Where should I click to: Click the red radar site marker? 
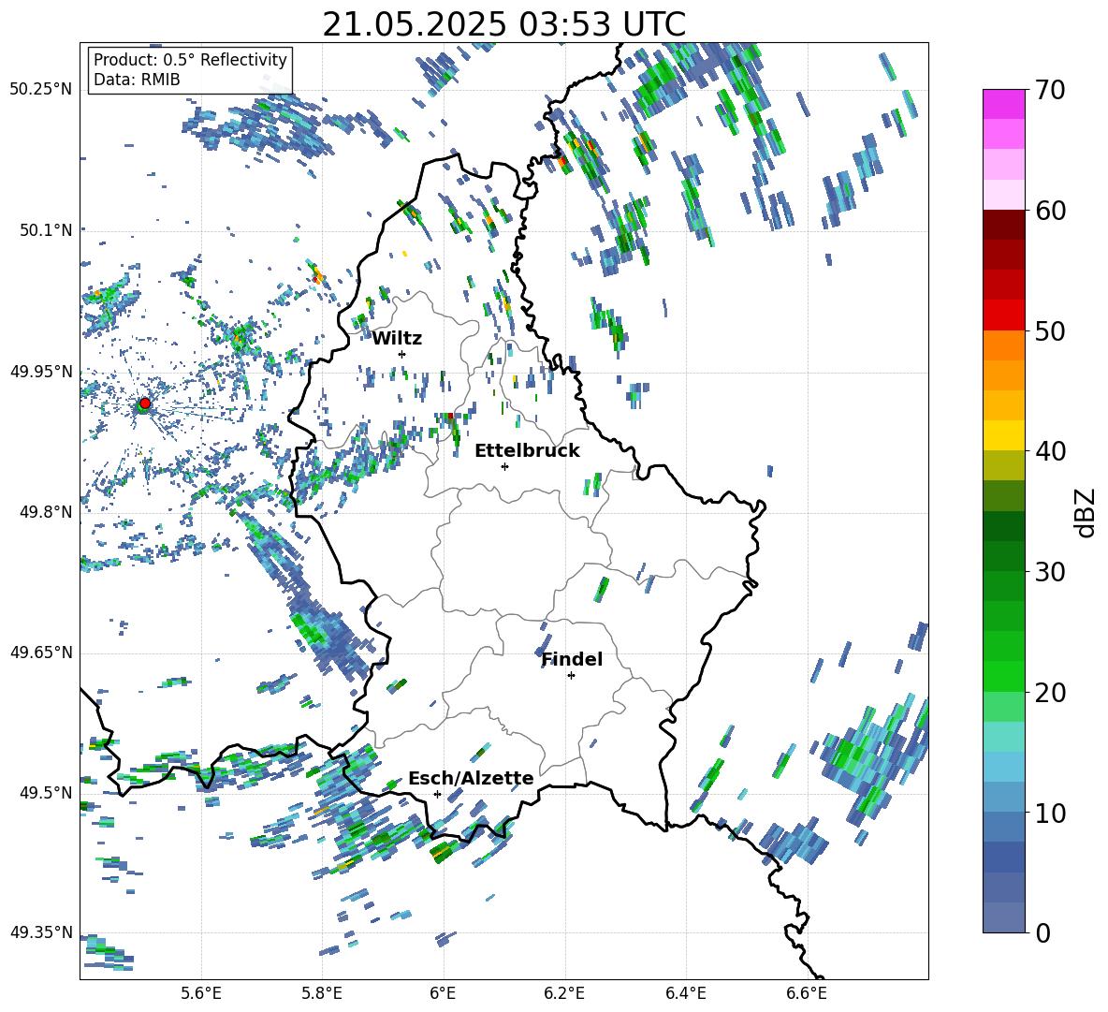pyautogui.click(x=145, y=403)
